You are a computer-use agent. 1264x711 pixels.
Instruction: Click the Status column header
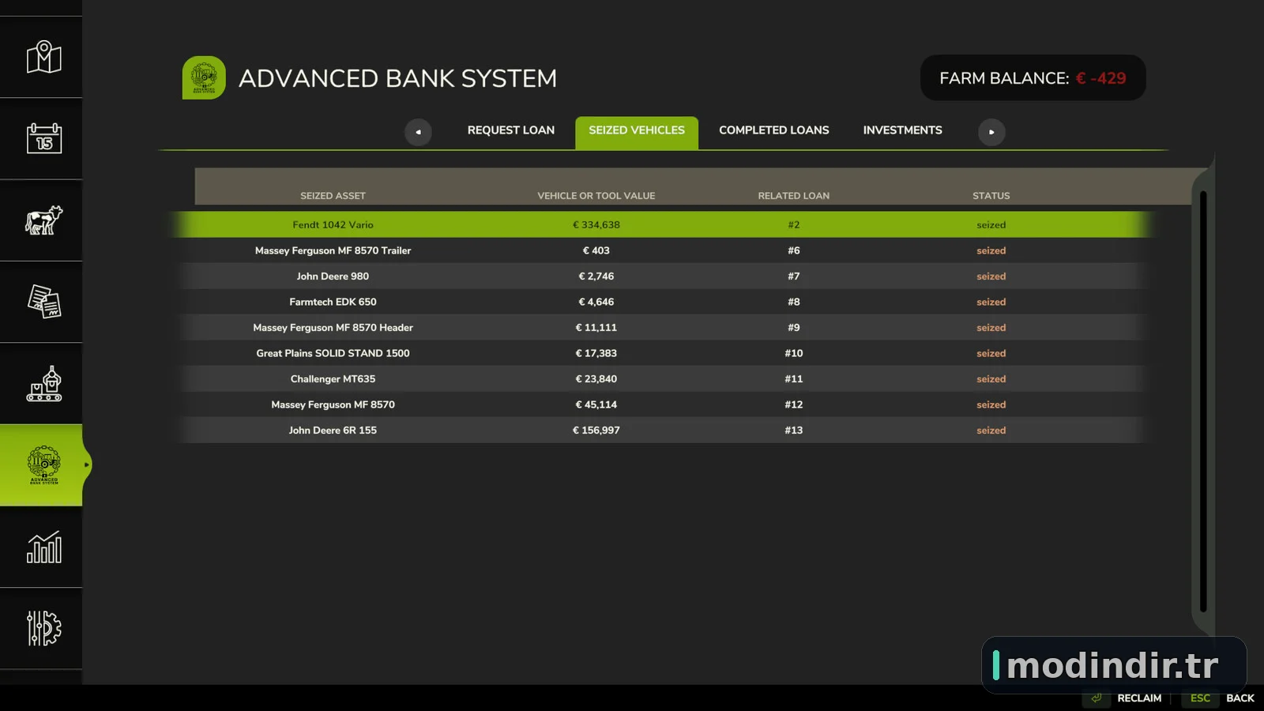coord(991,196)
